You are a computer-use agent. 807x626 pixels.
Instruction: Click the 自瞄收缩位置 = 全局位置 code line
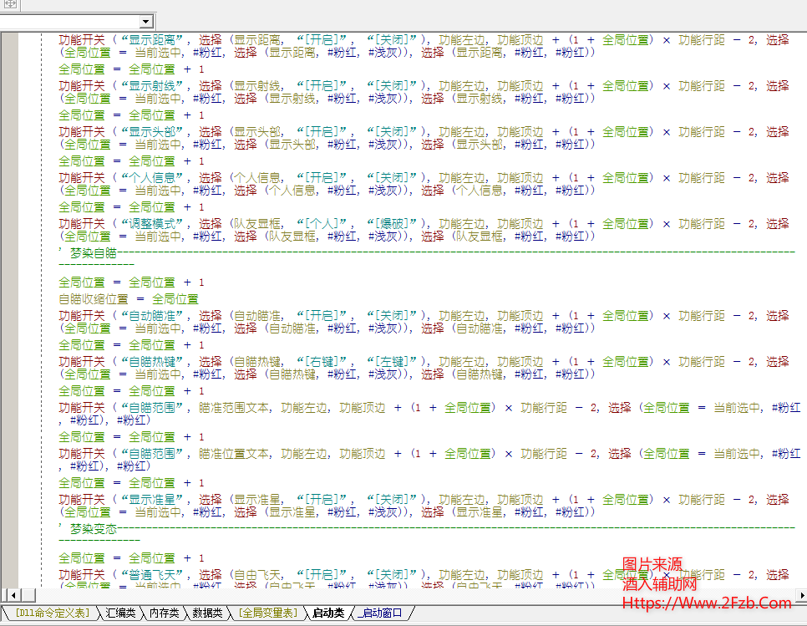click(x=128, y=299)
